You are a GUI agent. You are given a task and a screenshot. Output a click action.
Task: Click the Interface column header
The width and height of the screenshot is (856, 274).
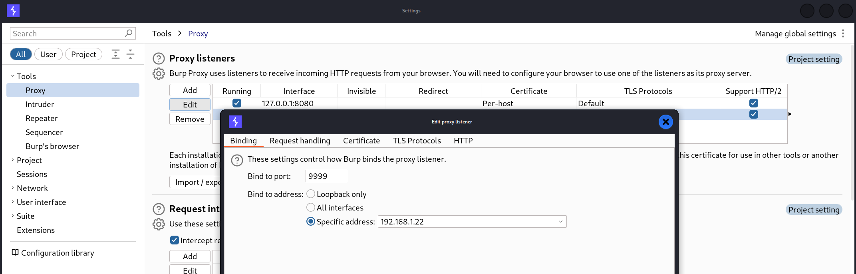299,91
